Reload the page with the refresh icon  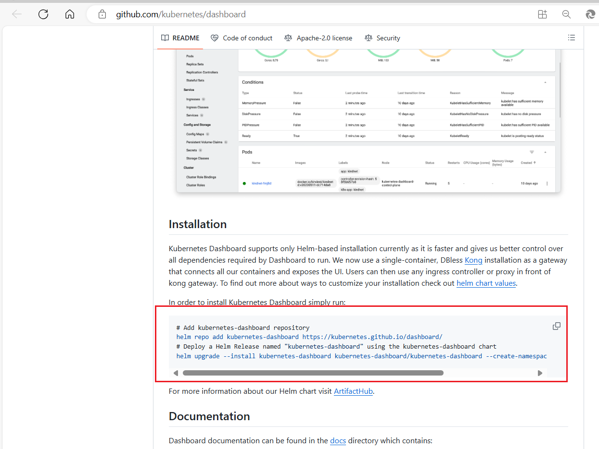click(x=43, y=14)
